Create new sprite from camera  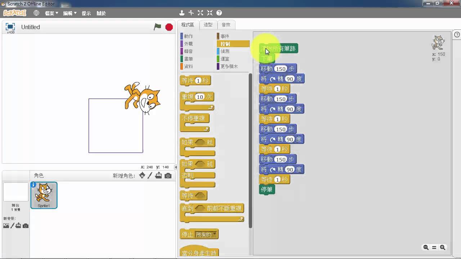pyautogui.click(x=168, y=176)
